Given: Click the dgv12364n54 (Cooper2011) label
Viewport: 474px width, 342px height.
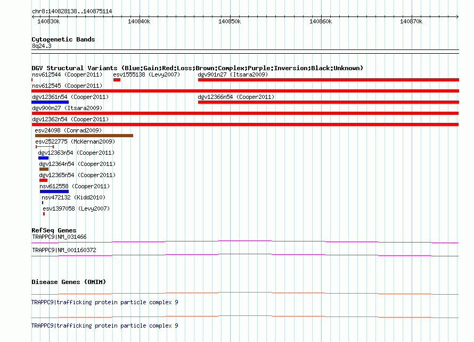Looking at the screenshot, I should coord(77,164).
